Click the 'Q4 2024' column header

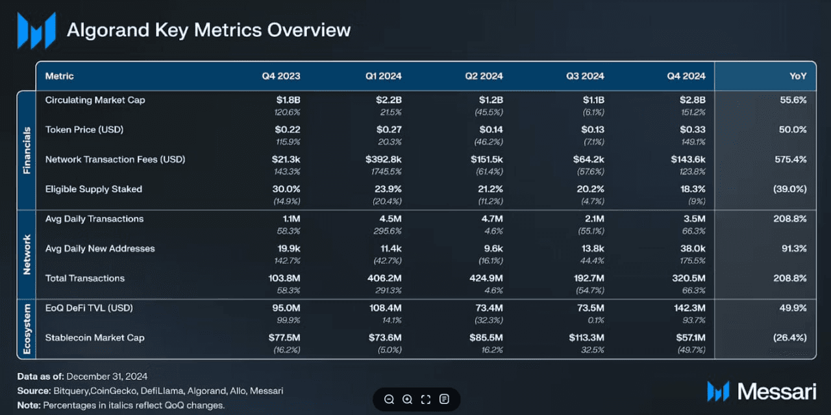click(x=686, y=76)
